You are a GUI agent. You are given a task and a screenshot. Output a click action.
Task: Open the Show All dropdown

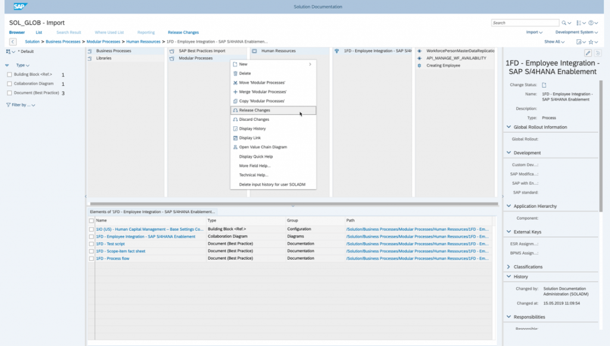[555, 42]
